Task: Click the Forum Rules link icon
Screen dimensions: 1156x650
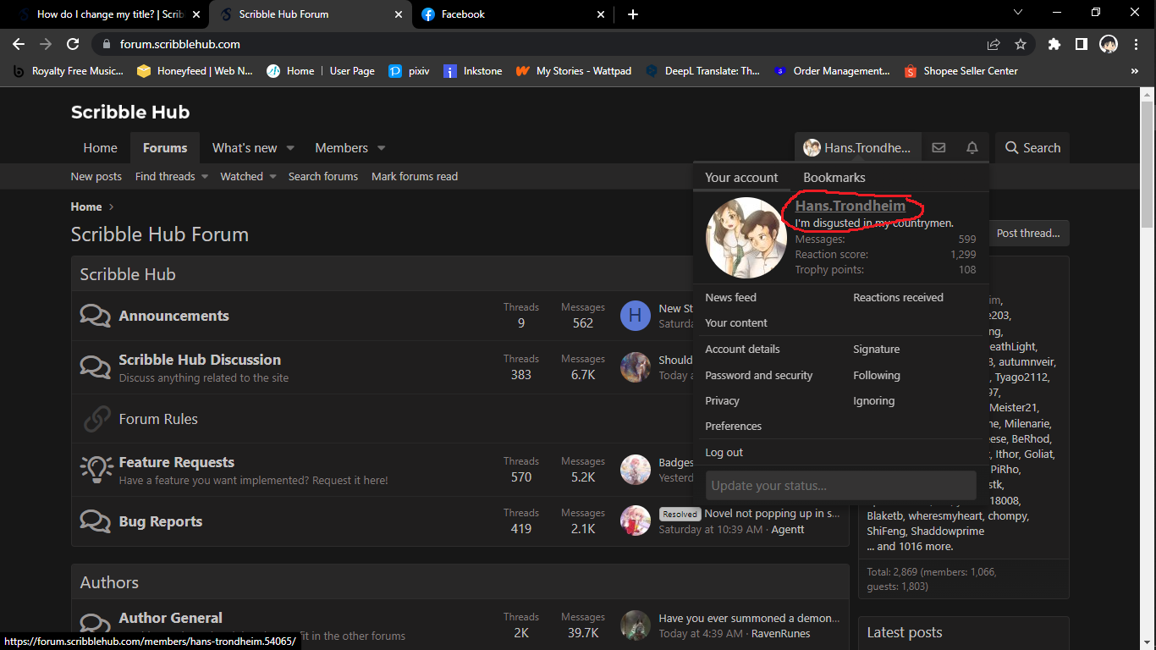Action: (x=96, y=419)
